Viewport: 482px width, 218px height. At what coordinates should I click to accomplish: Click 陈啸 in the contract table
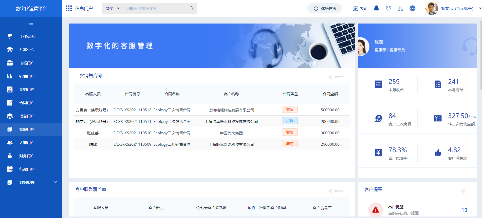(93, 144)
